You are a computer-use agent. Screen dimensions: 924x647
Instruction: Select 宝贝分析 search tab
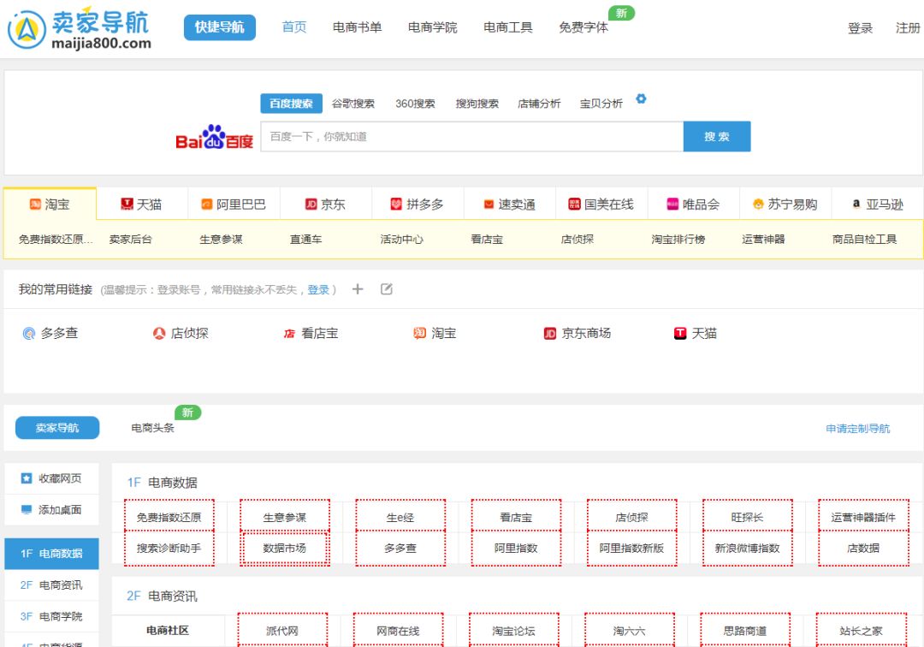coord(601,104)
